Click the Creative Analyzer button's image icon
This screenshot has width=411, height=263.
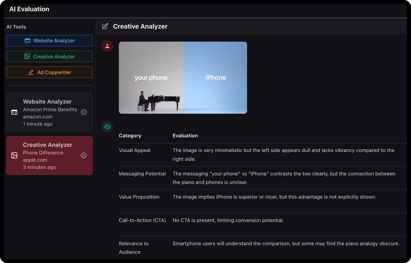point(27,56)
